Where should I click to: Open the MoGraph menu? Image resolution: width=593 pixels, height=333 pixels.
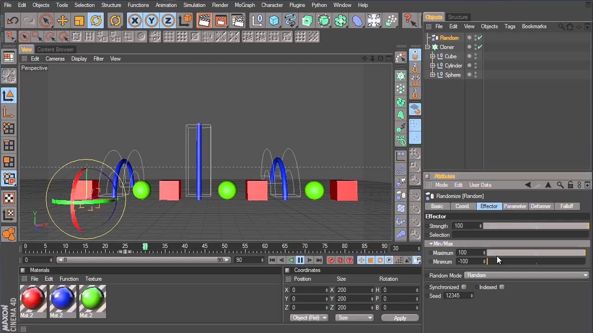point(245,5)
